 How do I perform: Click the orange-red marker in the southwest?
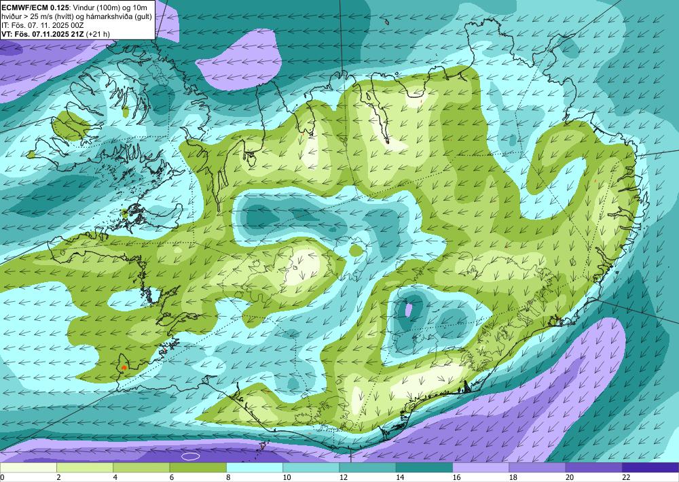pyautogui.click(x=124, y=367)
